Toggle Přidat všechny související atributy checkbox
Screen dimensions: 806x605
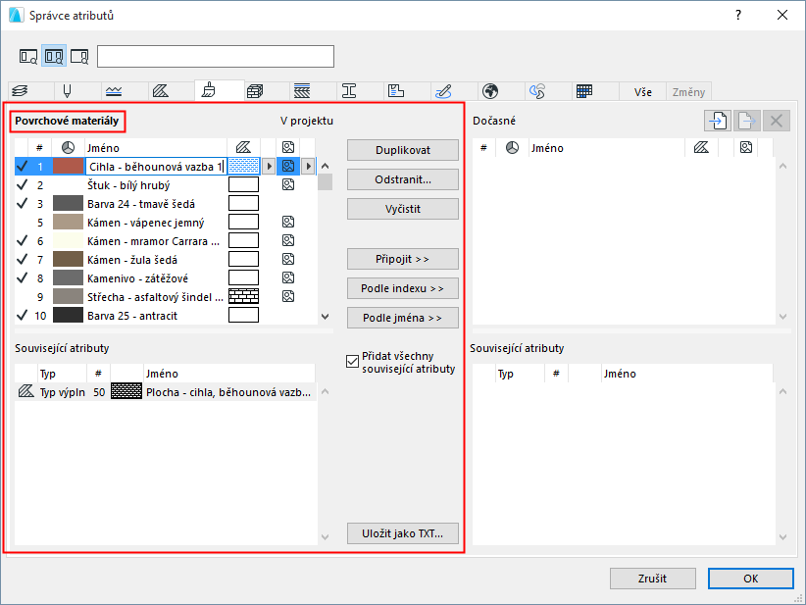click(352, 362)
